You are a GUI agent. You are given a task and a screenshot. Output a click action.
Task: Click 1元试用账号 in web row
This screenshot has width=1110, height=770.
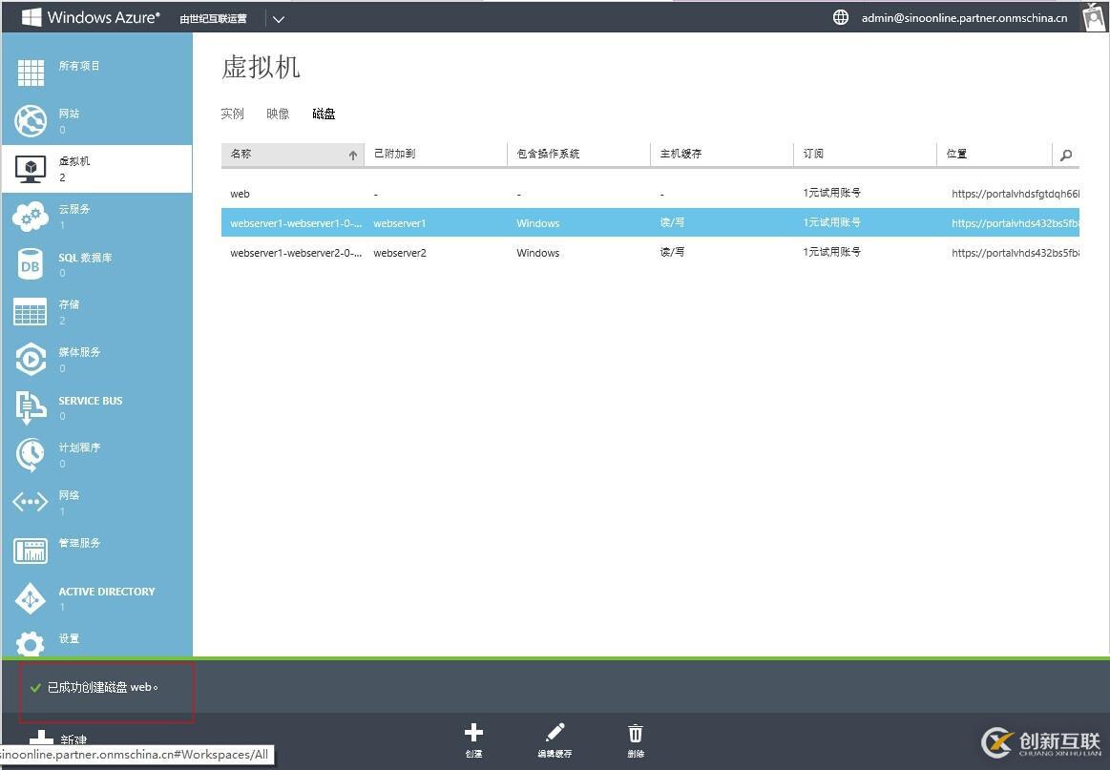[832, 193]
